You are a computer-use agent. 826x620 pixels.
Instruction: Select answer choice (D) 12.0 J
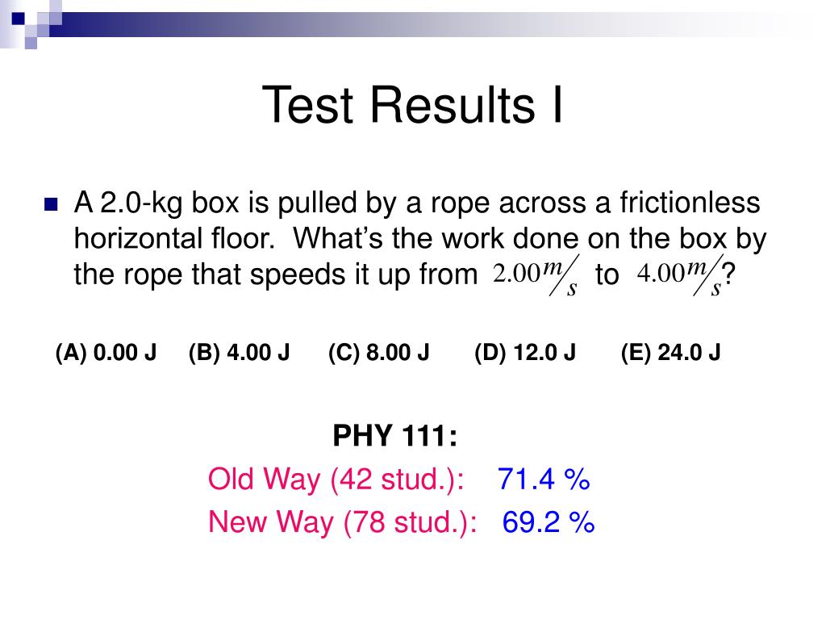[525, 352]
